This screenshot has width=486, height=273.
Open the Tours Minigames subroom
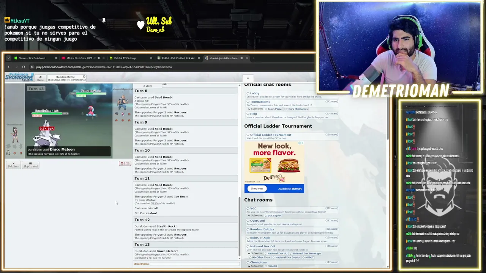pos(297,109)
